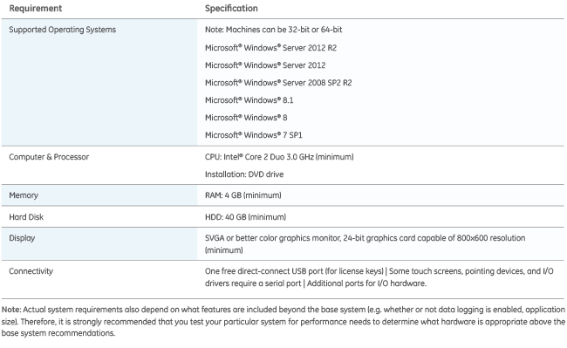Click the HDD 40 GB minimum value
This screenshot has height=348, width=567.
(245, 217)
